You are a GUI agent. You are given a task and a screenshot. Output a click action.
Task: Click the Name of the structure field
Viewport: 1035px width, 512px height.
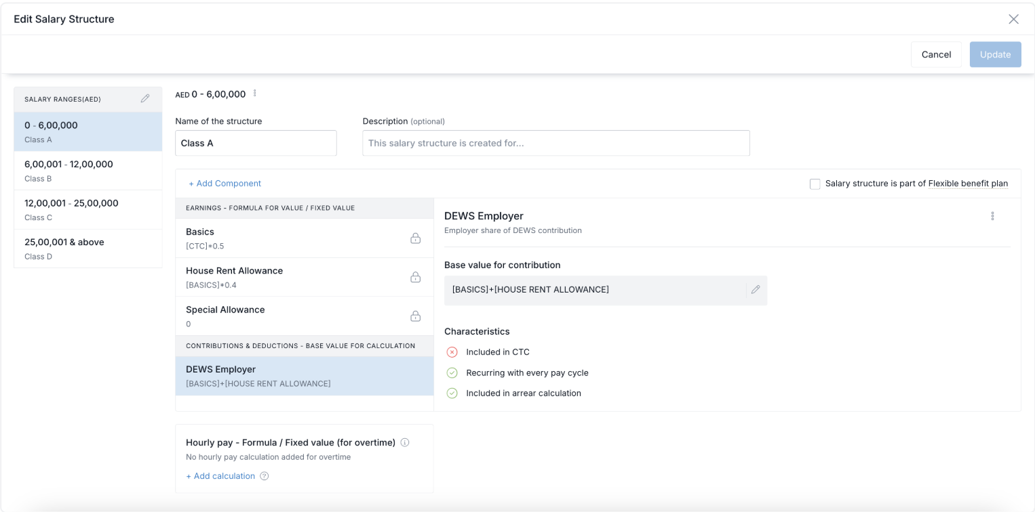tap(256, 144)
